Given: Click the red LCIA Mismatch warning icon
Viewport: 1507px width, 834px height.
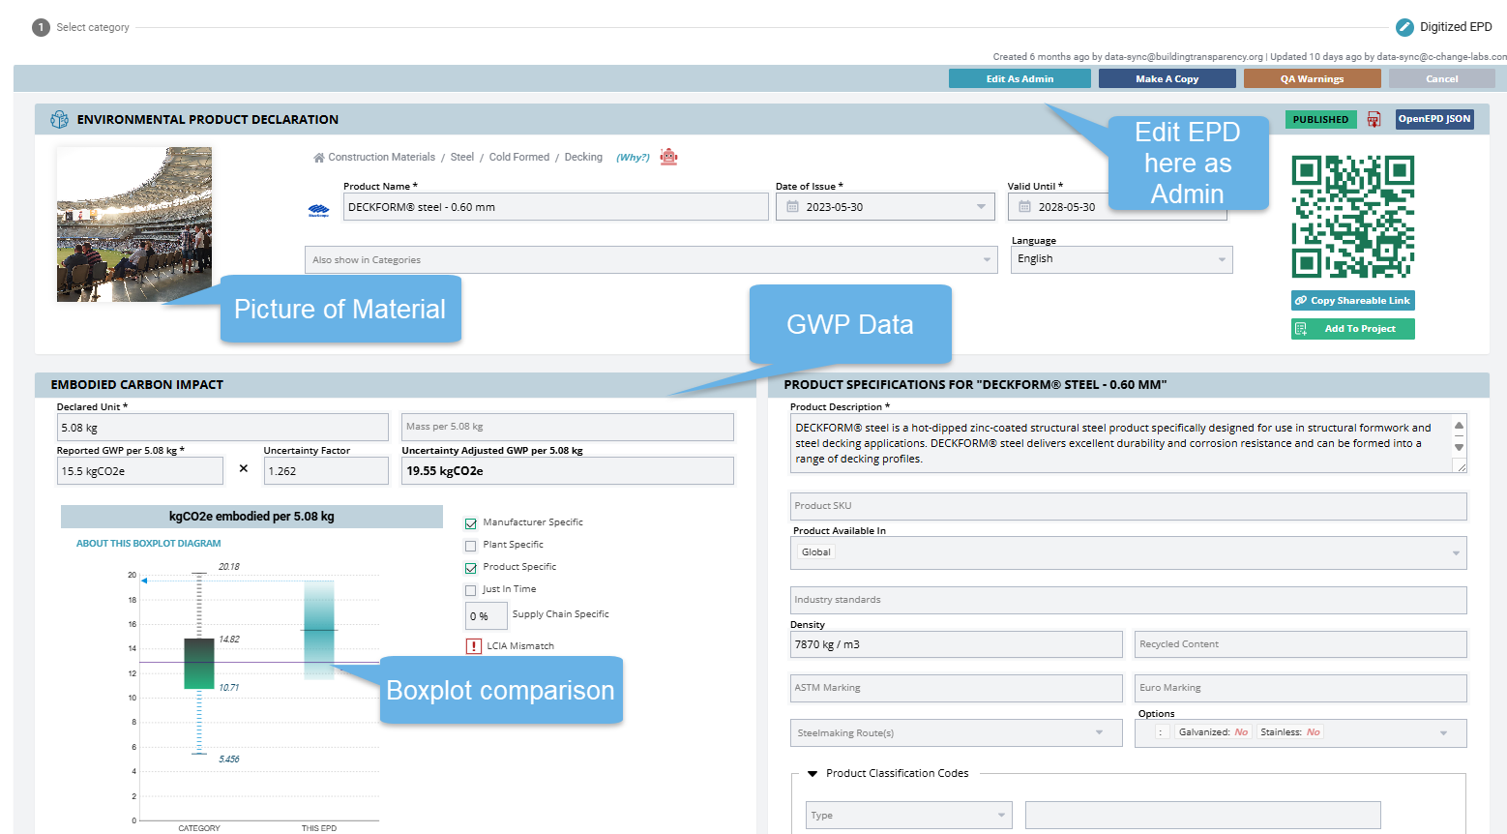Looking at the screenshot, I should click(473, 646).
